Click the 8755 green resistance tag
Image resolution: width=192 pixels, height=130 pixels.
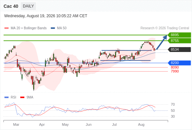[x=179, y=41]
